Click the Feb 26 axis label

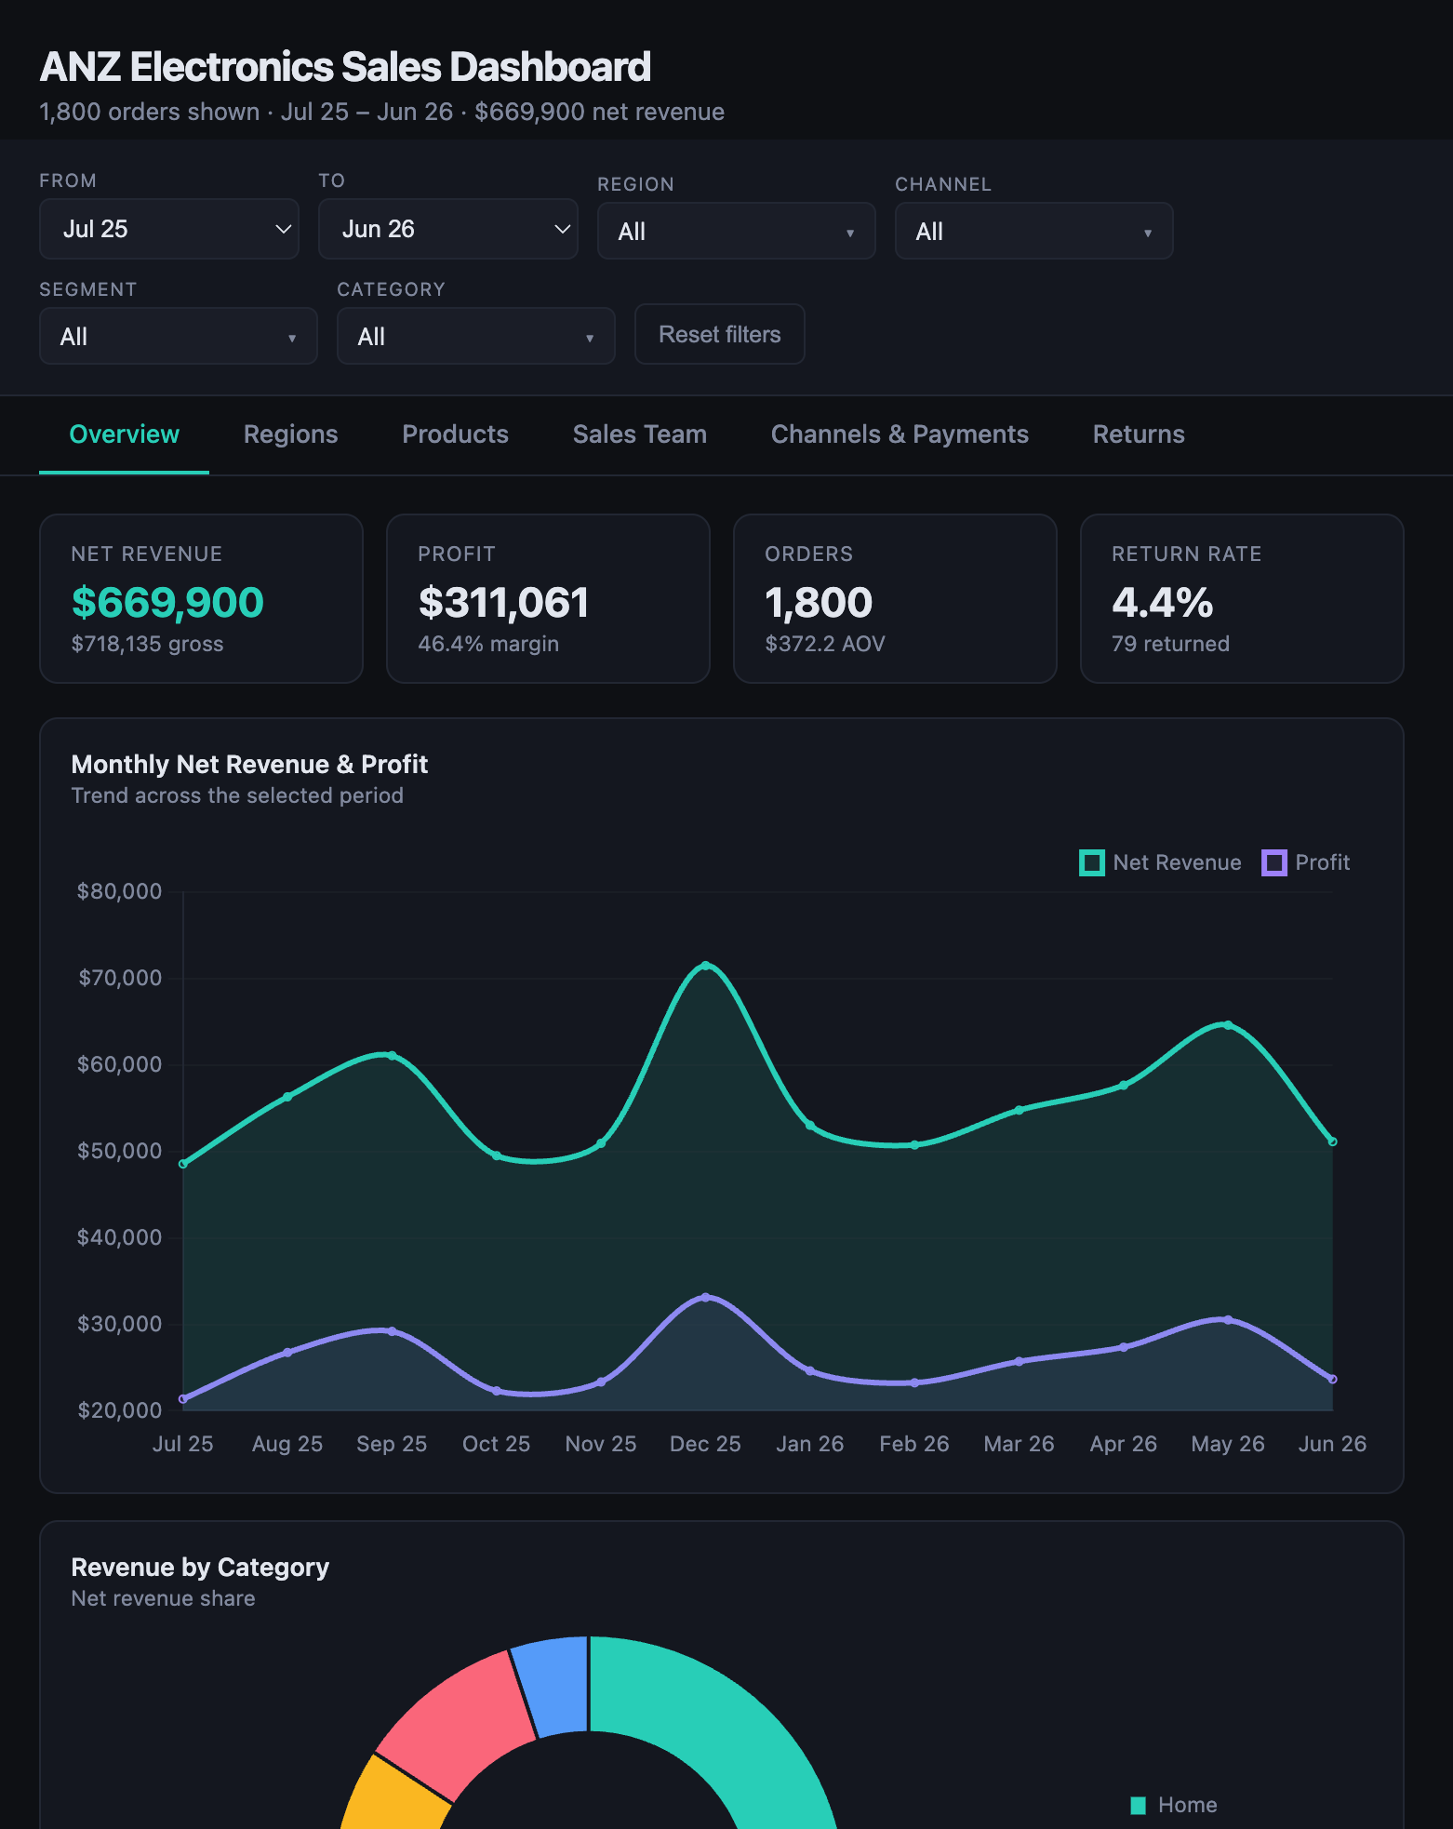(x=914, y=1444)
